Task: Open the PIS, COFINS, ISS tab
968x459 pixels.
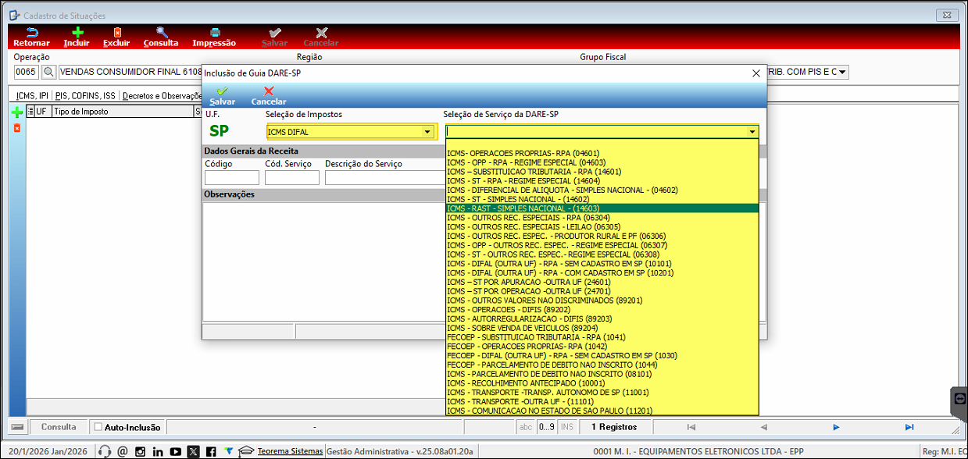Action: [84, 96]
